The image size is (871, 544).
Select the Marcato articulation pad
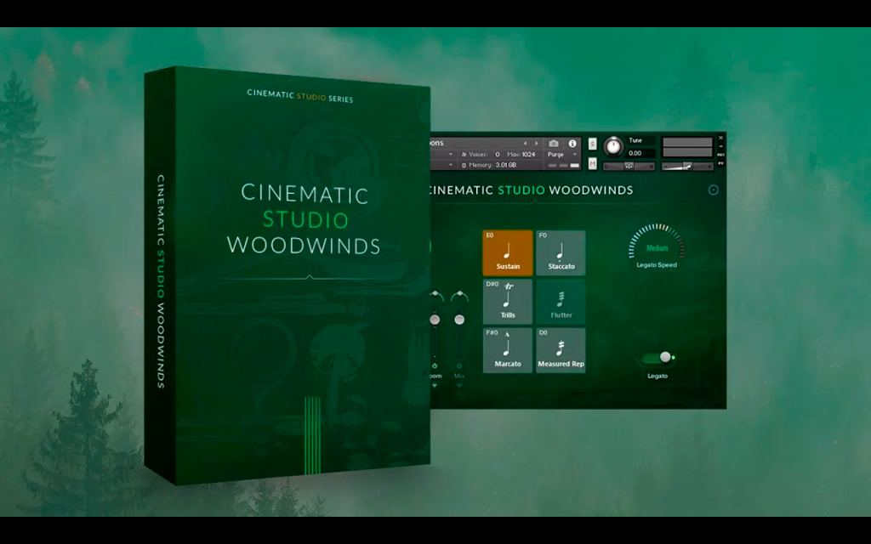(x=508, y=350)
